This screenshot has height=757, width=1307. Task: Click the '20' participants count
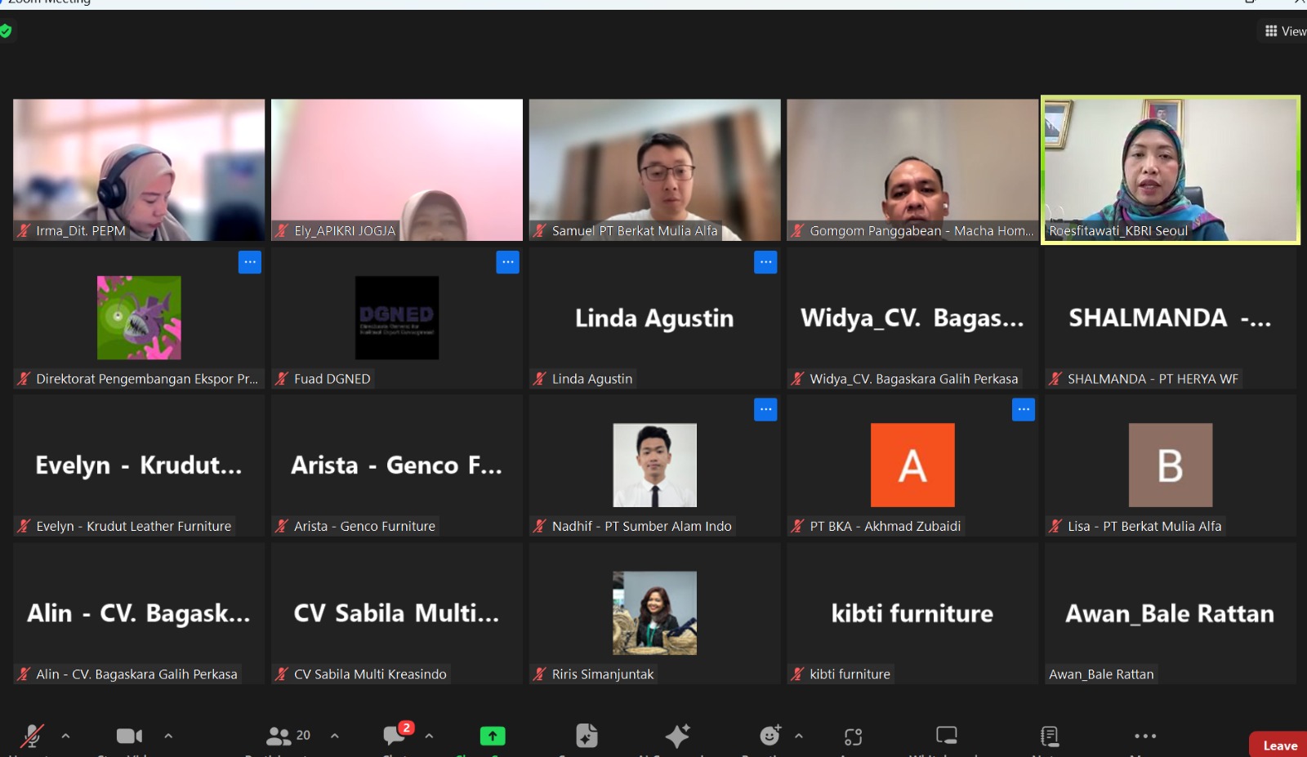(x=303, y=736)
